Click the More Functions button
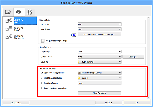This screenshot has height=107, width=153. tap(99, 93)
